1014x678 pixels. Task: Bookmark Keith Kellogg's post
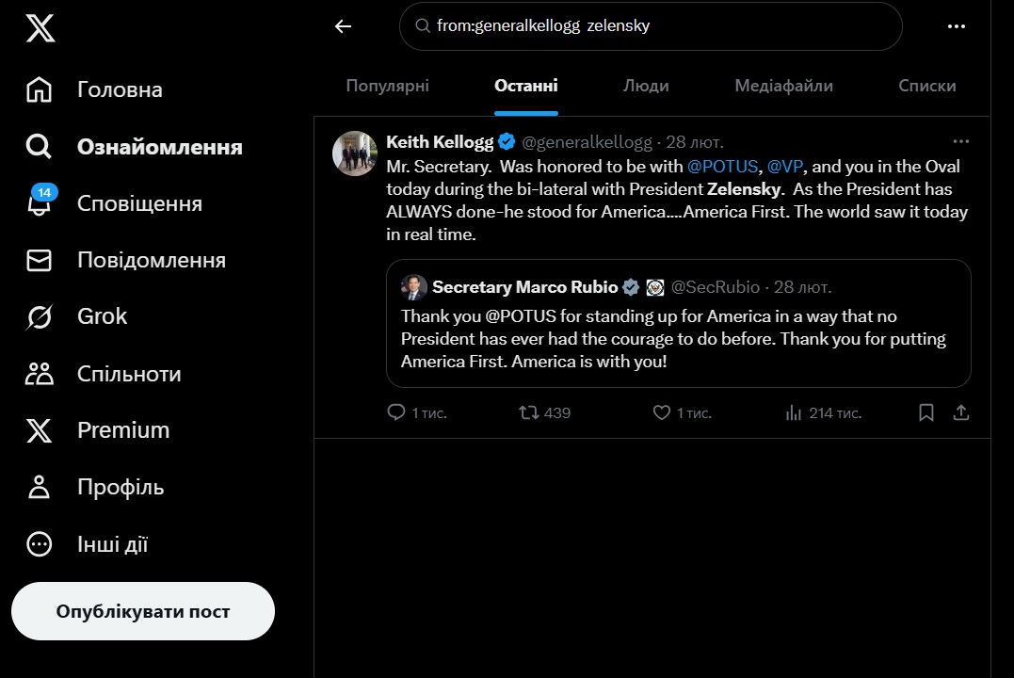[x=926, y=412]
